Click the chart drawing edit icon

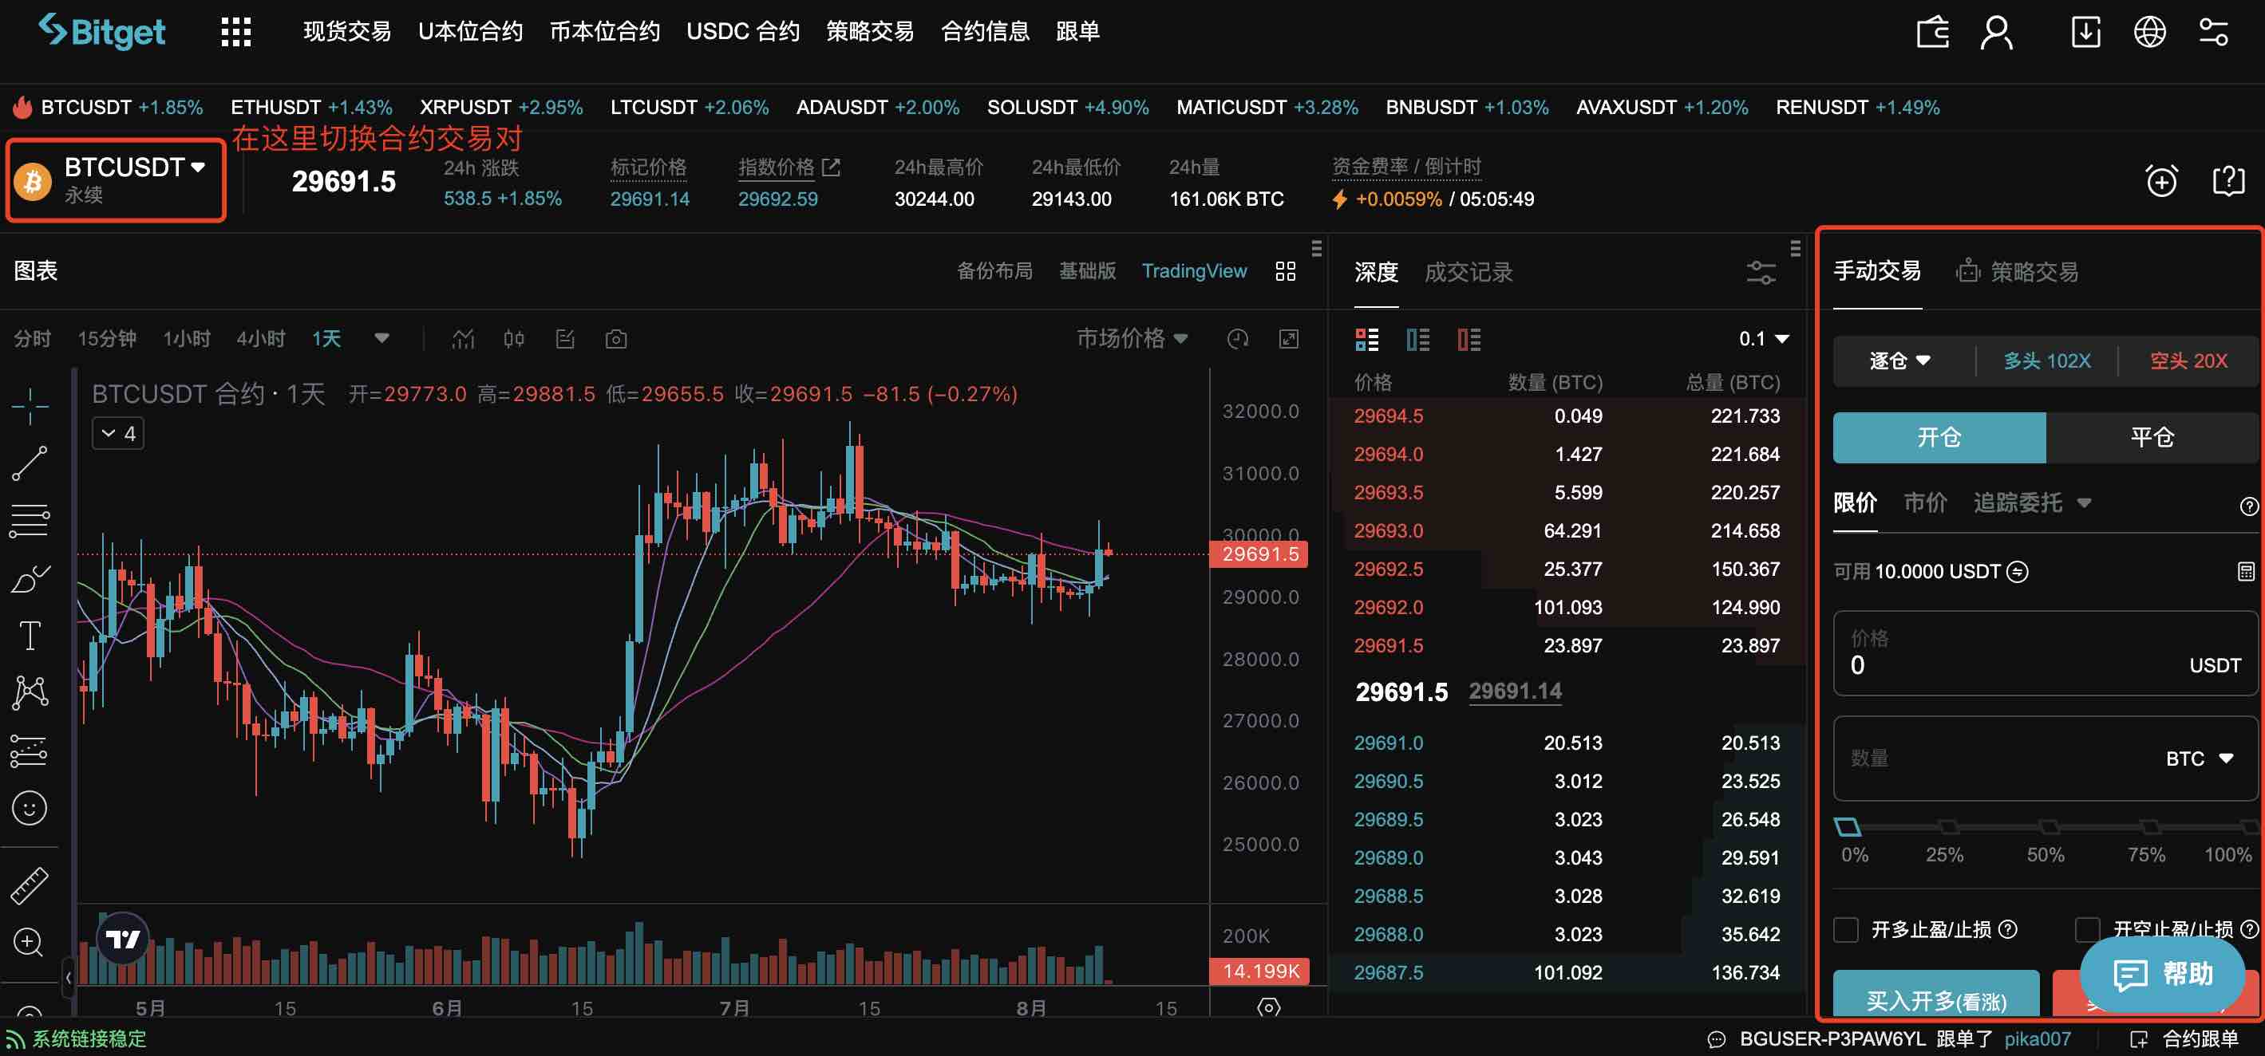coord(565,339)
